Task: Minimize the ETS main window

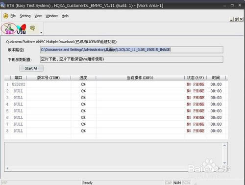Action: [x=224, y=5]
